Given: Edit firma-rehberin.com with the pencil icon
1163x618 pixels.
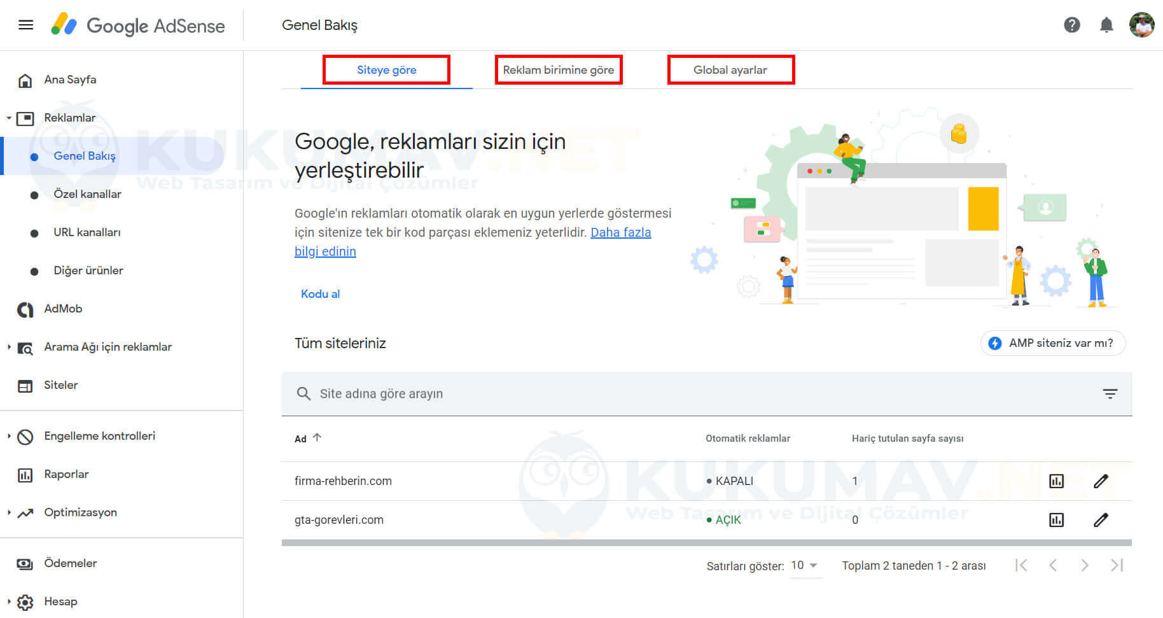Looking at the screenshot, I should coord(1101,481).
